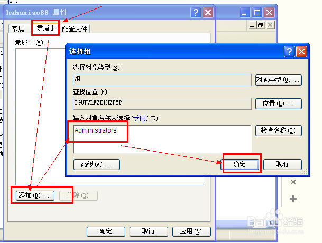Viewport: 322px width, 243px height.
Task: Click the inner minimize button of the background window
Action: pos(252,25)
